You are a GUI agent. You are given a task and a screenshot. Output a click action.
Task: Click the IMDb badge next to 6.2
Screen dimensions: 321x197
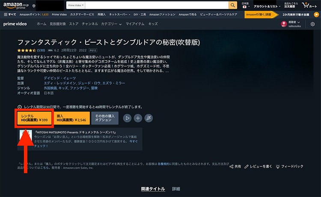[x=50, y=50]
